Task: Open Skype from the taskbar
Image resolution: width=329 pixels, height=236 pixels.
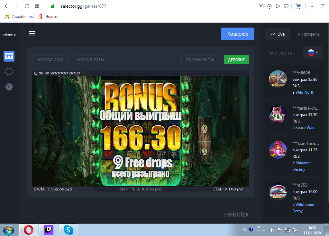Action: [x=69, y=230]
